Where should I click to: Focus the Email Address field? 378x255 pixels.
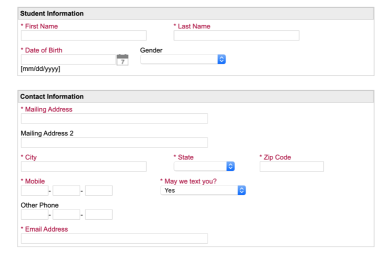click(114, 238)
